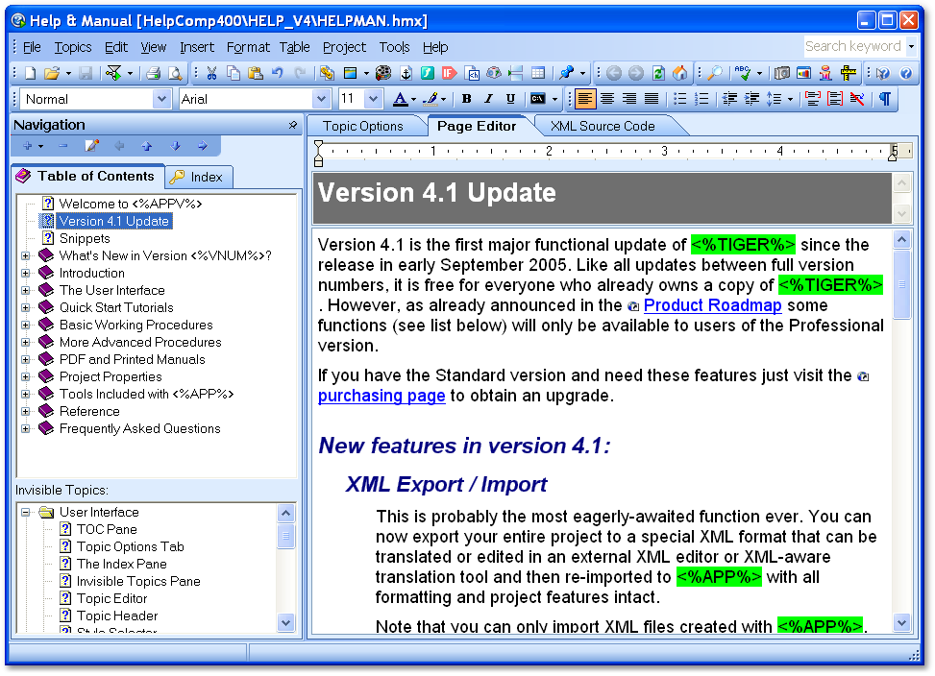The image size is (935, 676).
Task: Click the Paste clipboard icon
Action: coord(256,73)
